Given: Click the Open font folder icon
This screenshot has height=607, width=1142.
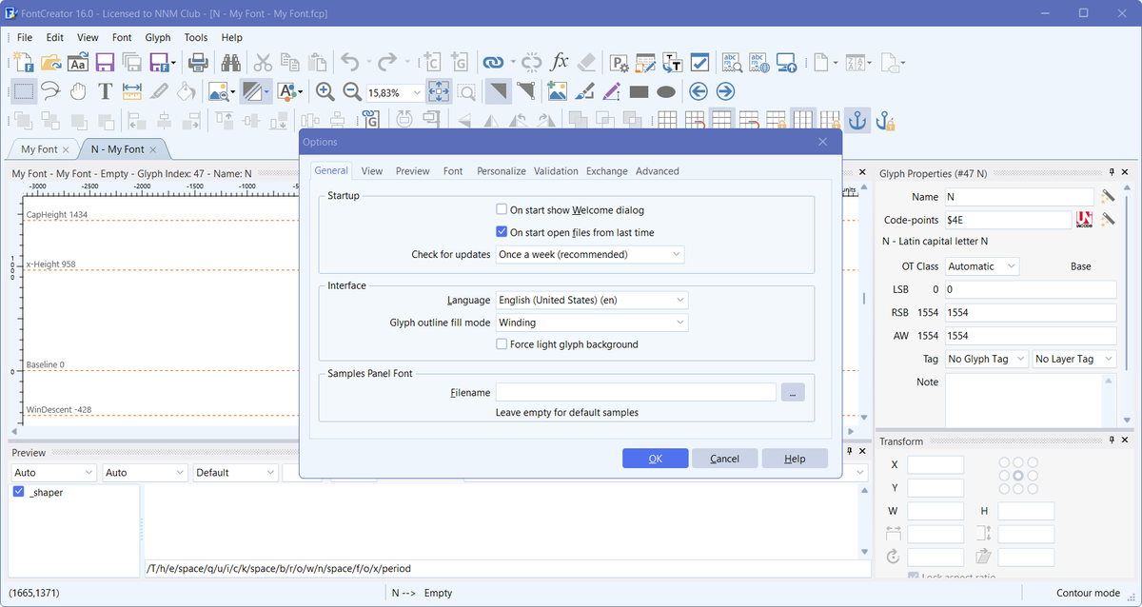Looking at the screenshot, I should coord(51,63).
